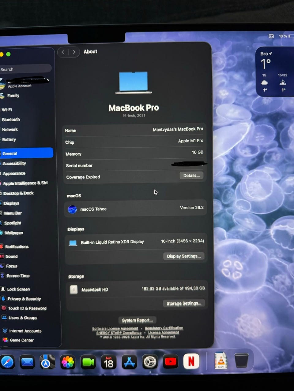Select Privacy & Security in sidebar
The image size is (294, 391).
click(x=24, y=299)
